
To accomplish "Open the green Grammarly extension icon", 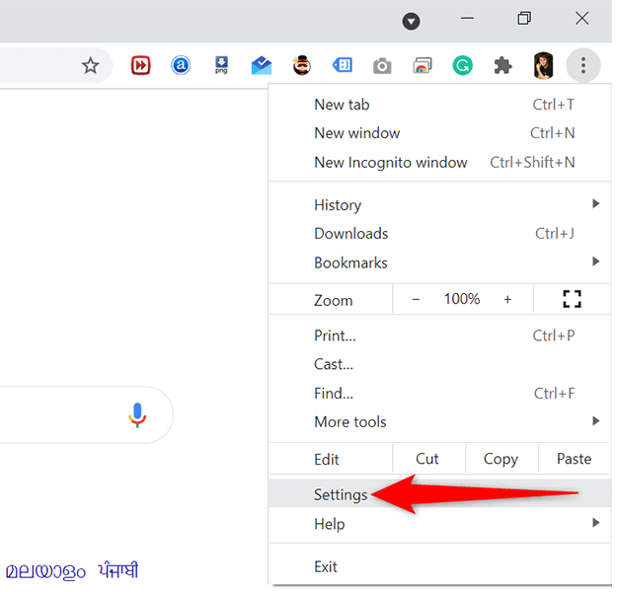I will [x=462, y=65].
